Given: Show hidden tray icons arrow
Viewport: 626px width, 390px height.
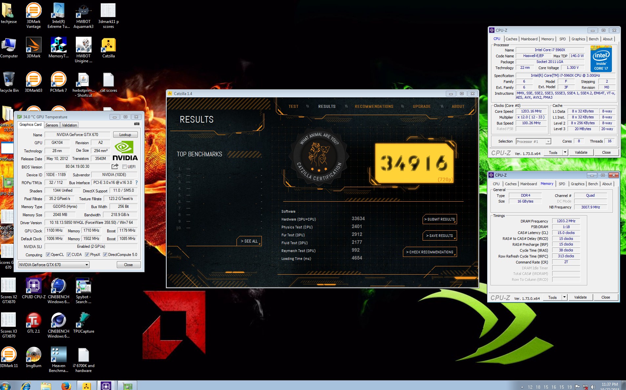Looking at the screenshot, I should [x=522, y=387].
